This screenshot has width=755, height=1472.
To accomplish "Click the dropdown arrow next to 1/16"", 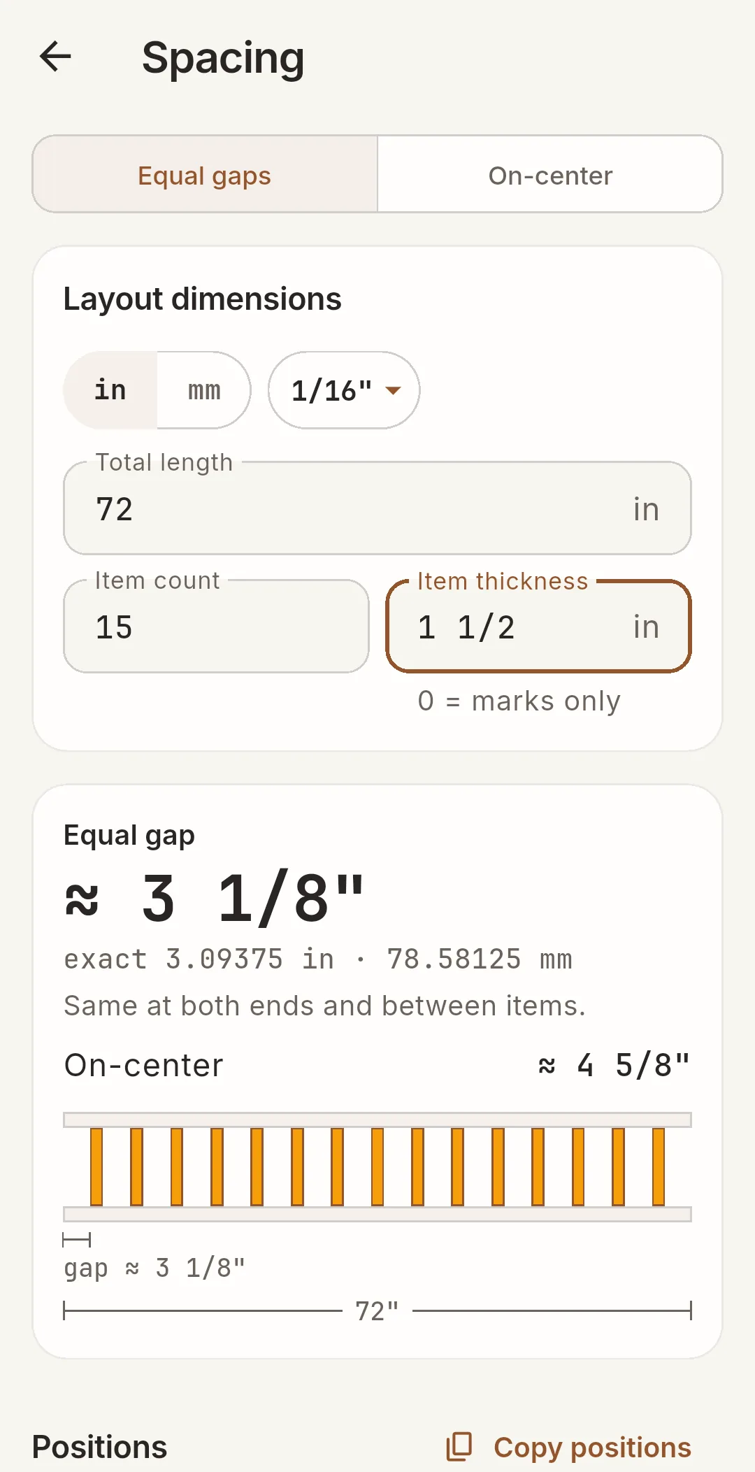I will coord(394,391).
